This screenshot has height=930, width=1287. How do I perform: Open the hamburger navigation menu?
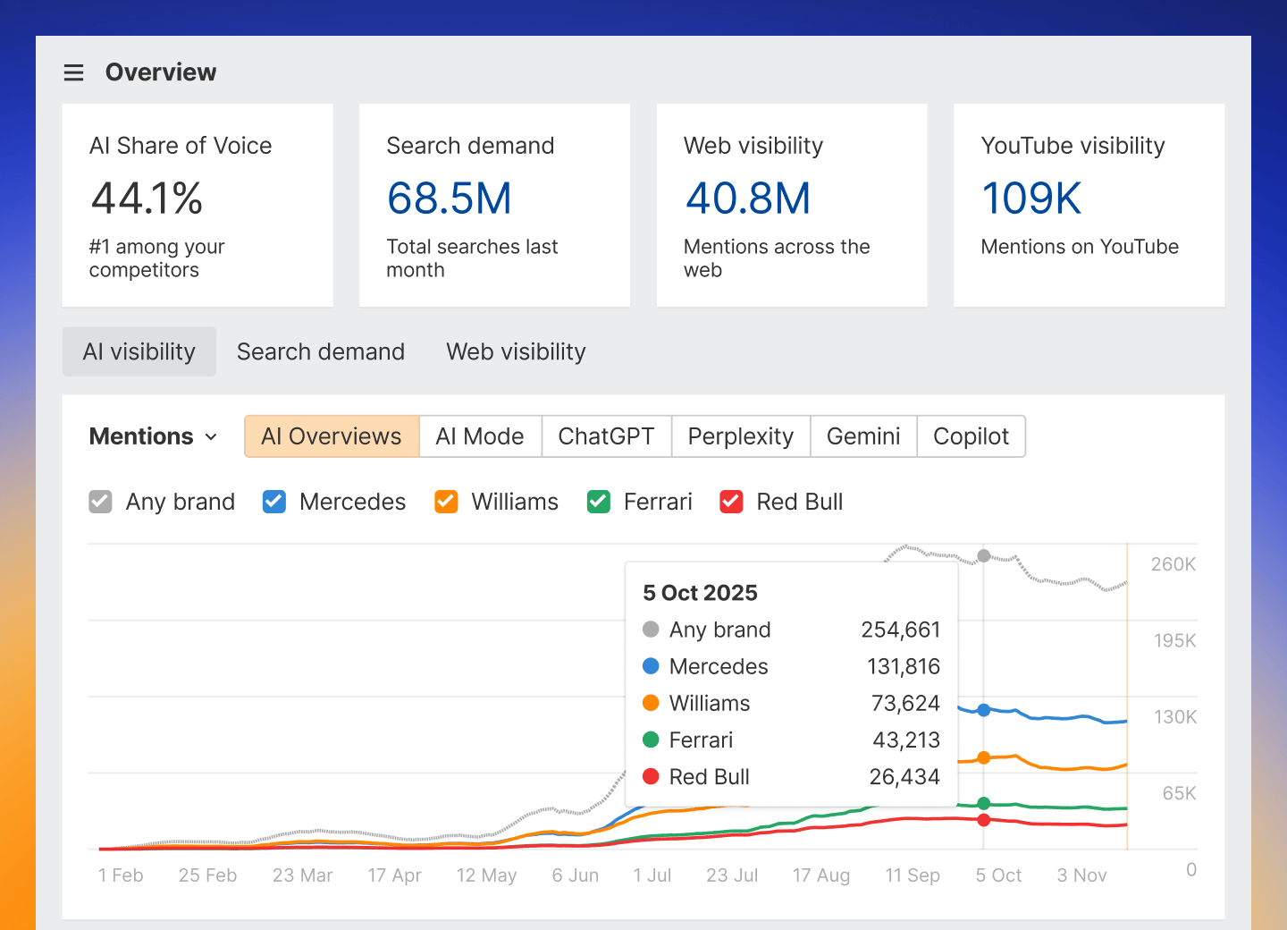click(x=73, y=72)
